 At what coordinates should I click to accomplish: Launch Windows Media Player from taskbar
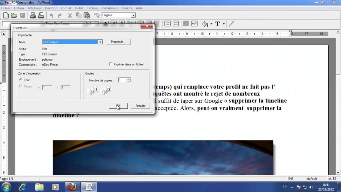56,187
